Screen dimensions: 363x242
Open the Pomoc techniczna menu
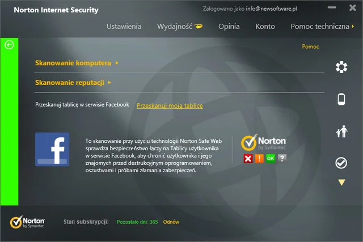[x=320, y=27]
